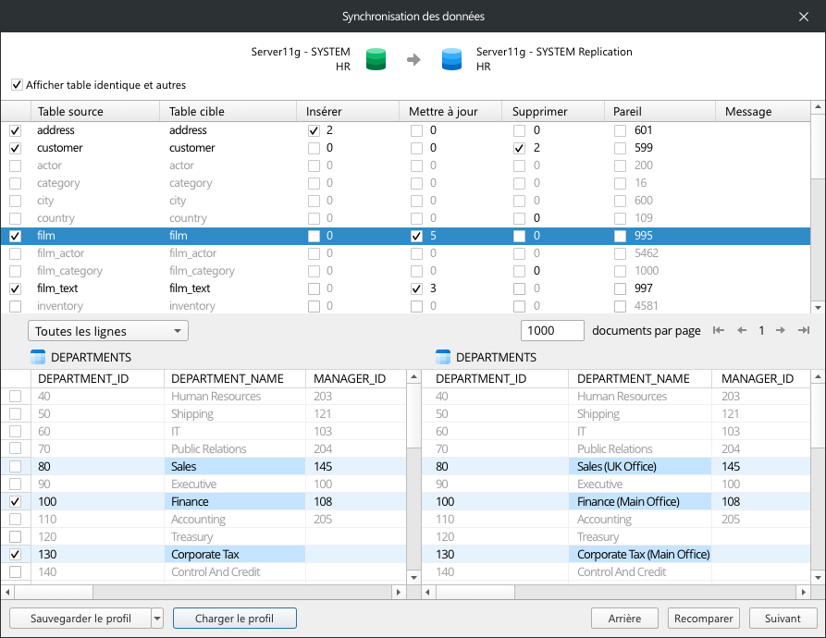
Task: Click the target DEPARTMENTS table icon
Action: tap(443, 357)
